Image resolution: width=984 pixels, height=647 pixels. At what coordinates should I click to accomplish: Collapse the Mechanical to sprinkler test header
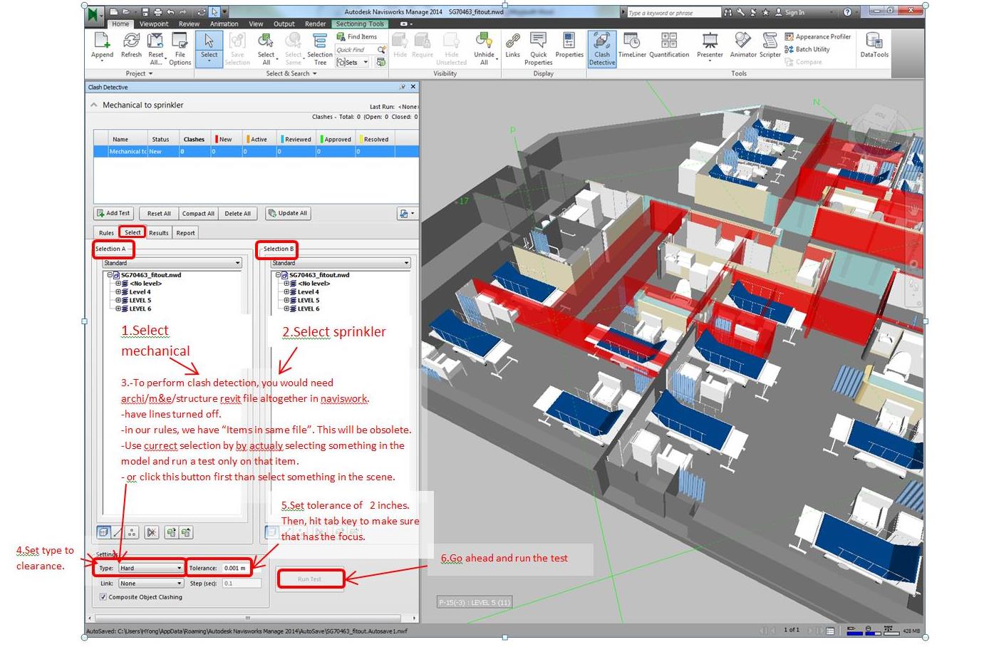[x=93, y=105]
